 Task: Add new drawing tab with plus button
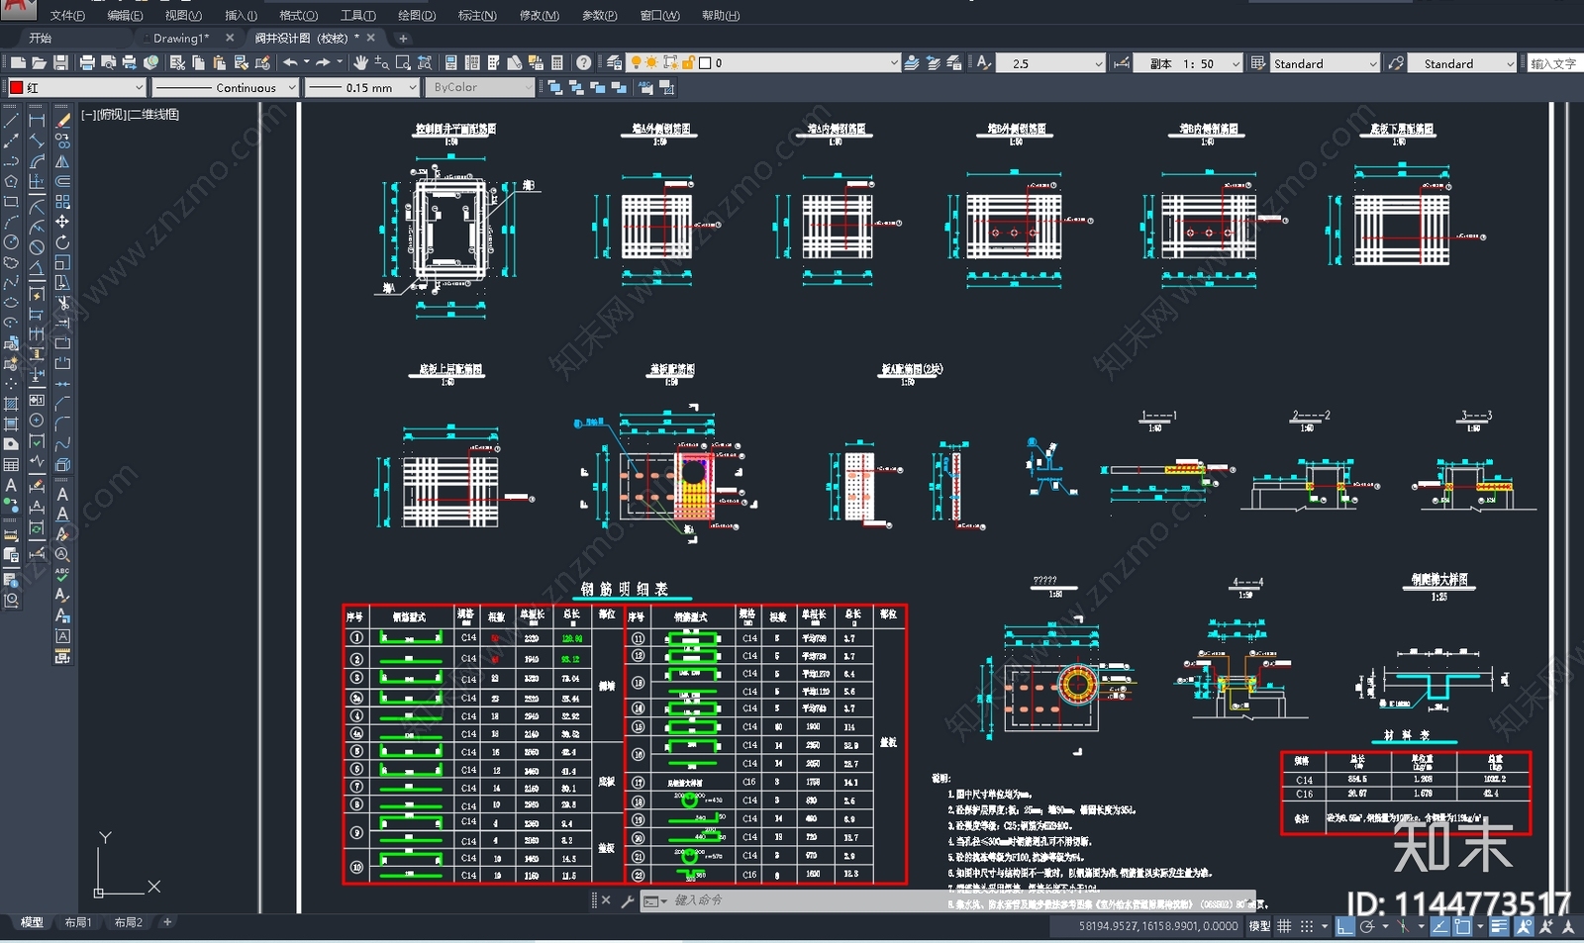403,38
